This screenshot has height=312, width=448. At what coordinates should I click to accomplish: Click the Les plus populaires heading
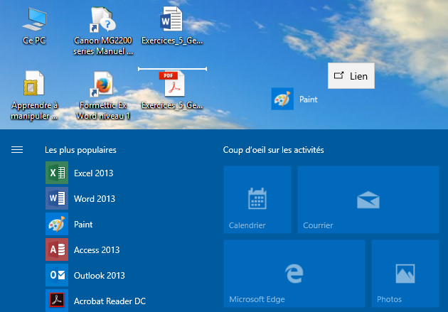[80, 150]
